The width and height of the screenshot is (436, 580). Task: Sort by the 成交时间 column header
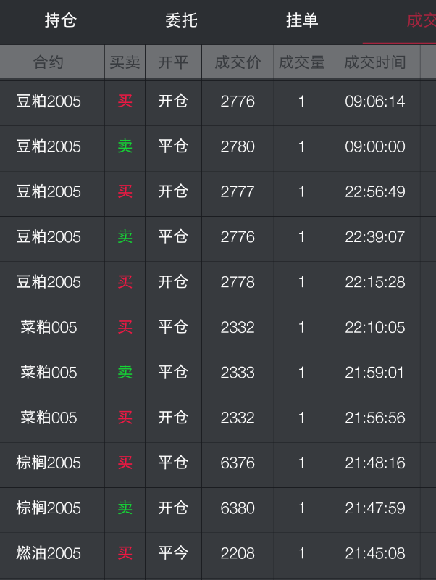(x=374, y=63)
